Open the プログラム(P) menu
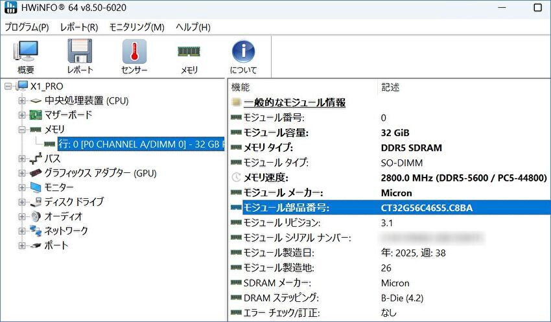The height and width of the screenshot is (322, 551). [27, 27]
